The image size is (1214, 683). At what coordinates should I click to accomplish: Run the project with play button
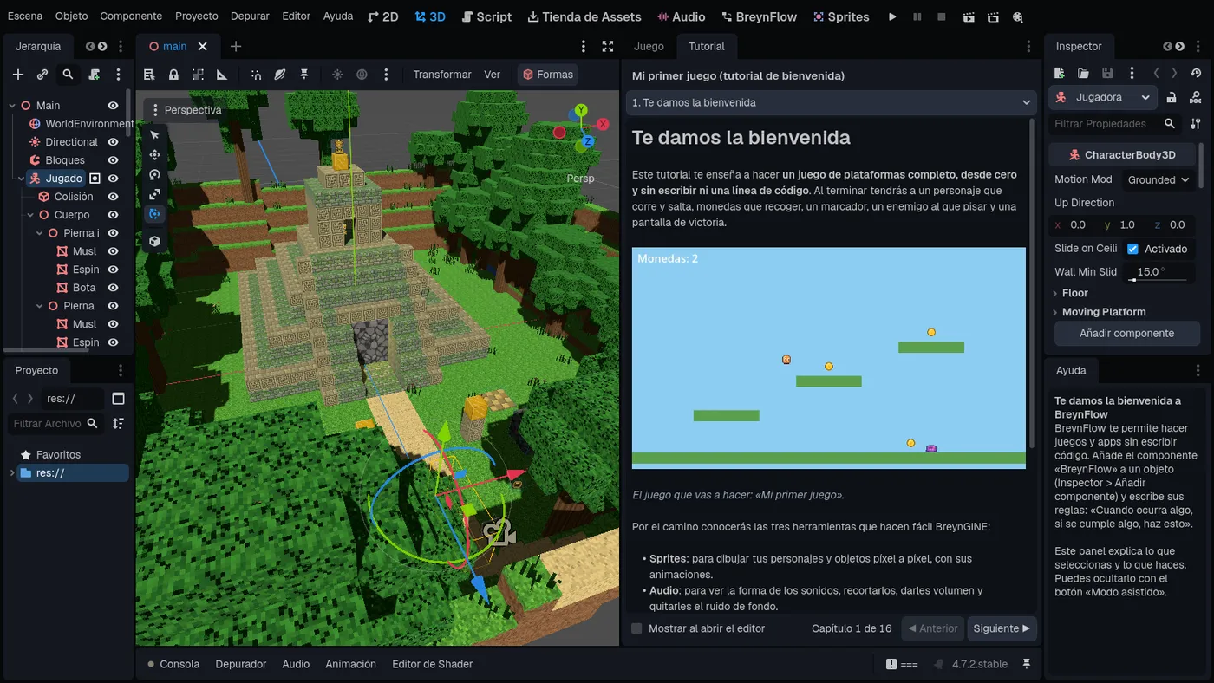coord(892,16)
